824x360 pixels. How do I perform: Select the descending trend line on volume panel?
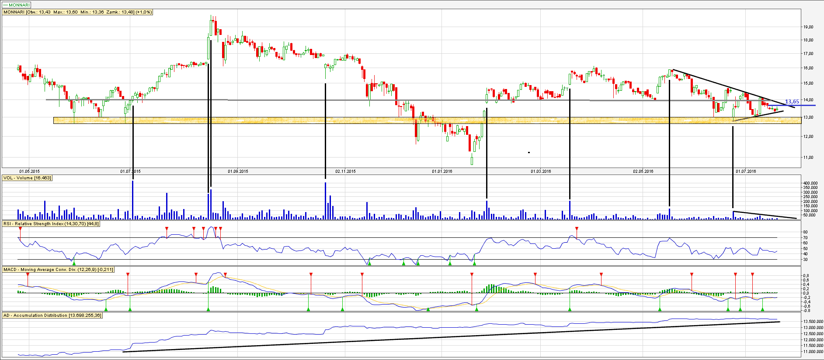(x=765, y=215)
